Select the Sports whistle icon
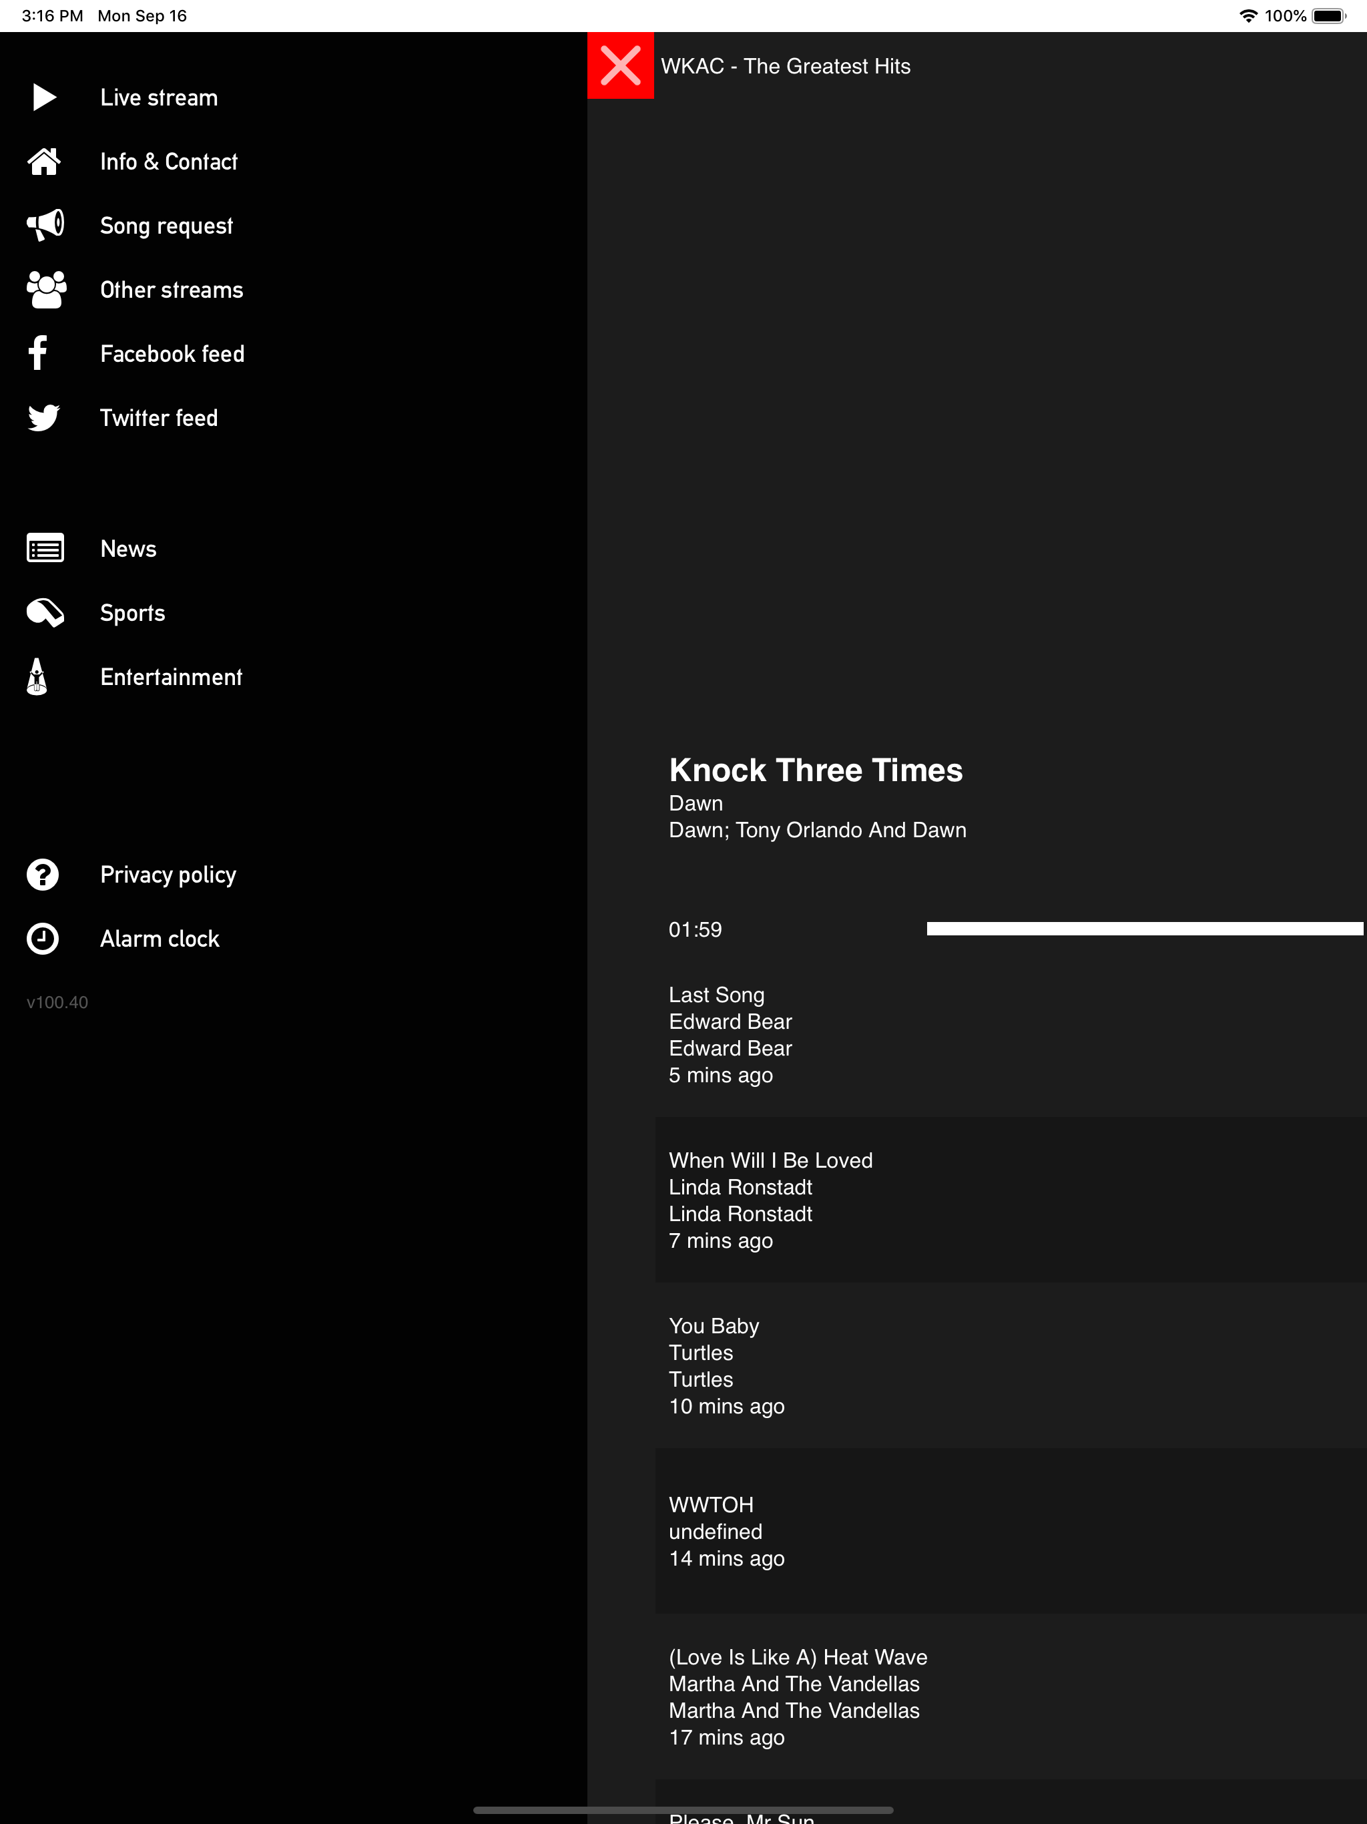Image resolution: width=1367 pixels, height=1824 pixels. [x=45, y=613]
